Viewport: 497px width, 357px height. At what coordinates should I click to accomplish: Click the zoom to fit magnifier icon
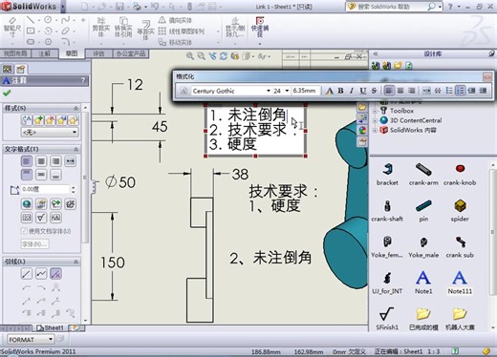click(190, 56)
